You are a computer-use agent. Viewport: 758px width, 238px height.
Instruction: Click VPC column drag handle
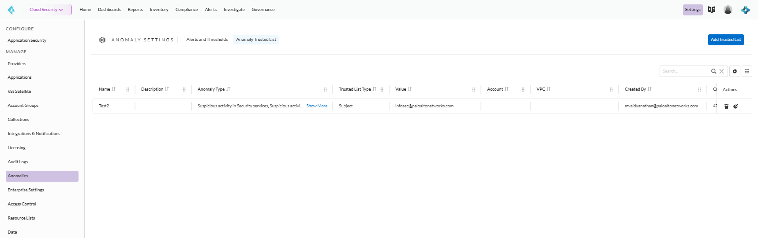(x=612, y=90)
